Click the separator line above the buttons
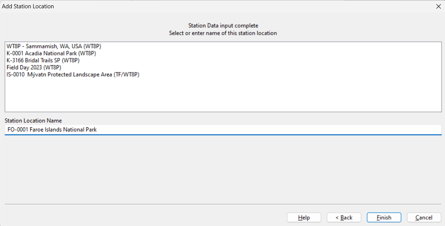 (222, 205)
